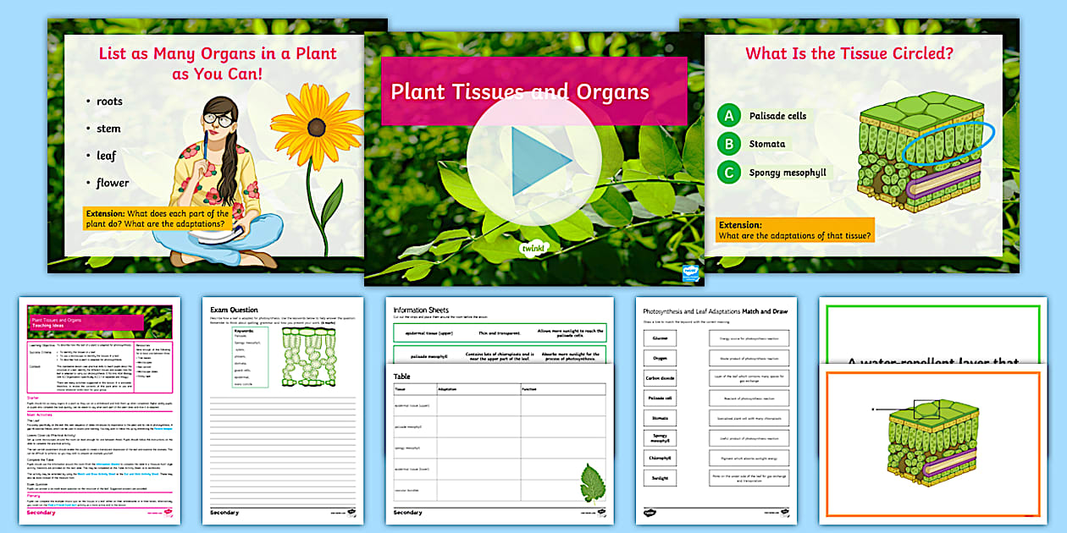Viewport: 1067px width, 533px height.
Task: Click the Secondary label on the Table worksheet
Action: point(408,512)
